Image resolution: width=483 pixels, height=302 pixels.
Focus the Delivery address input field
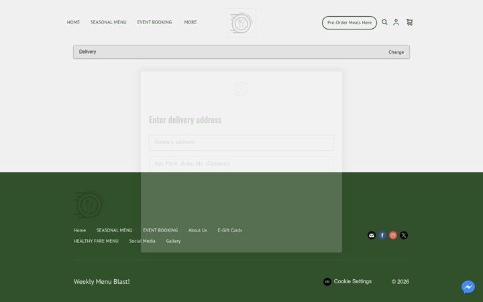click(241, 143)
